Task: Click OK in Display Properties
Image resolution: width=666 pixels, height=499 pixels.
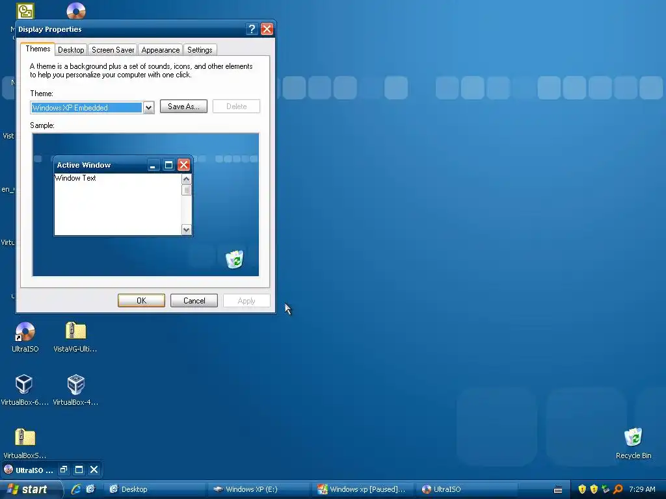Action: (141, 300)
